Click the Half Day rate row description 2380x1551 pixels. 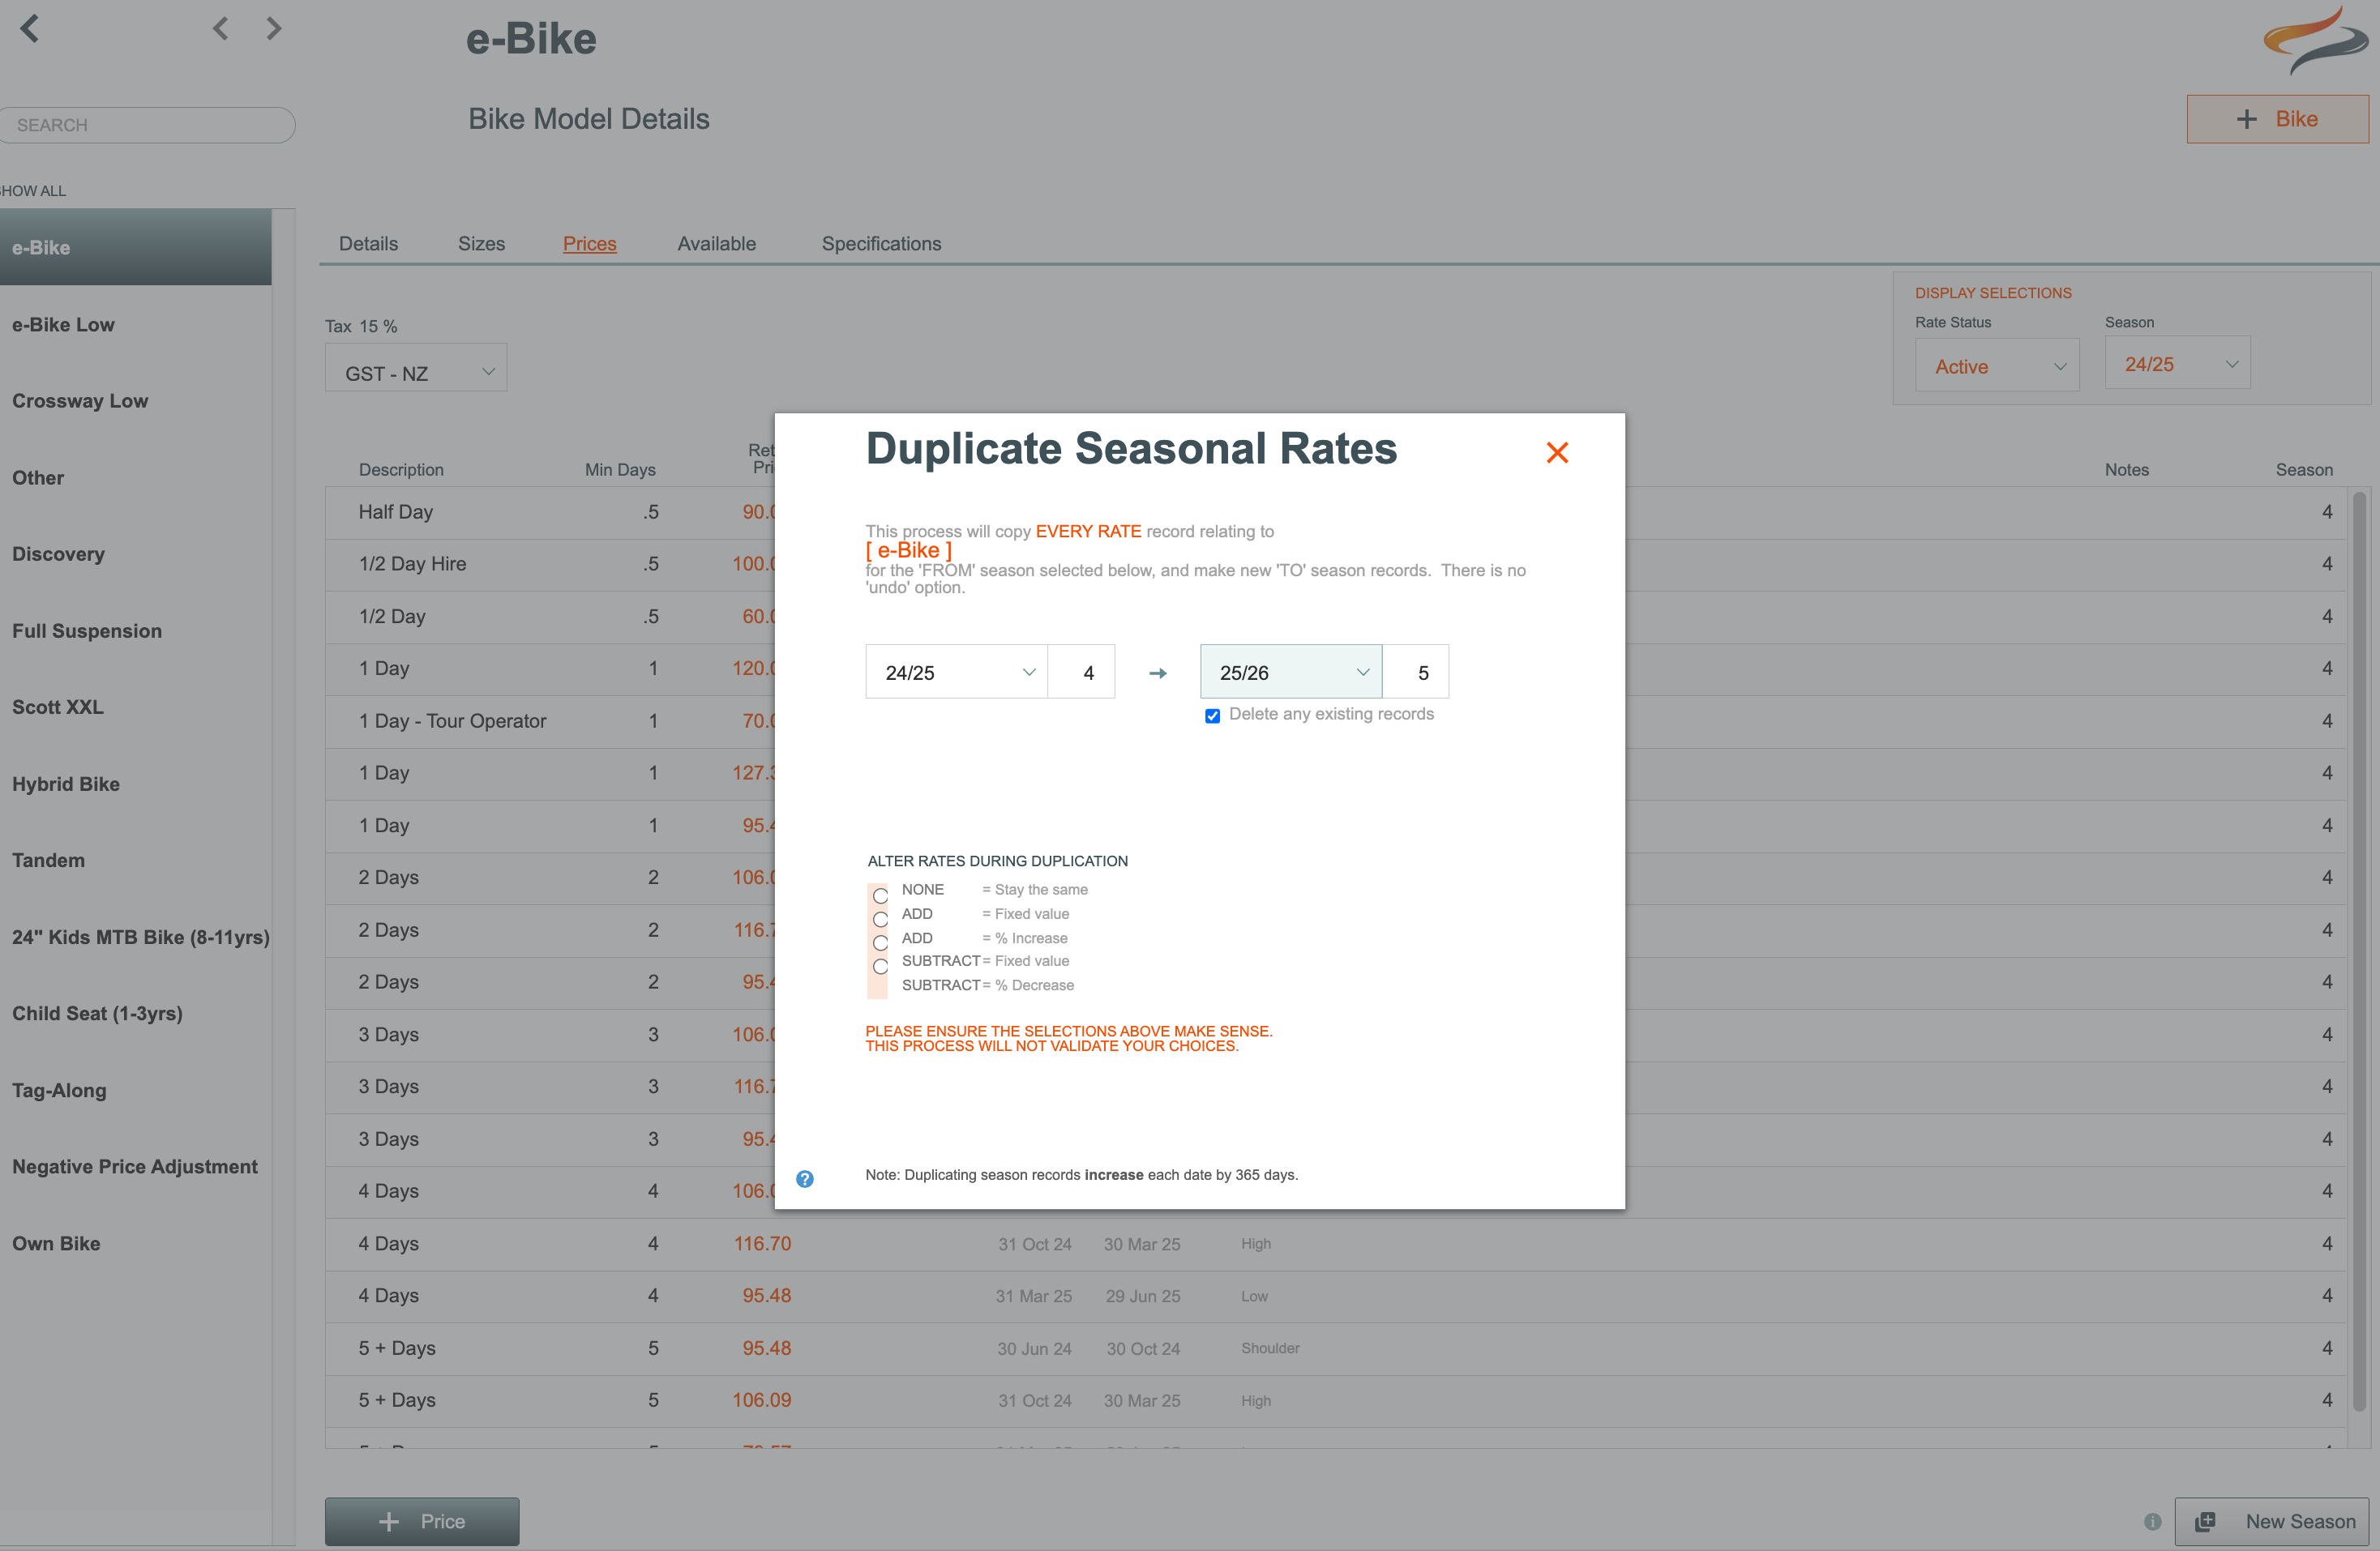pyautogui.click(x=396, y=511)
